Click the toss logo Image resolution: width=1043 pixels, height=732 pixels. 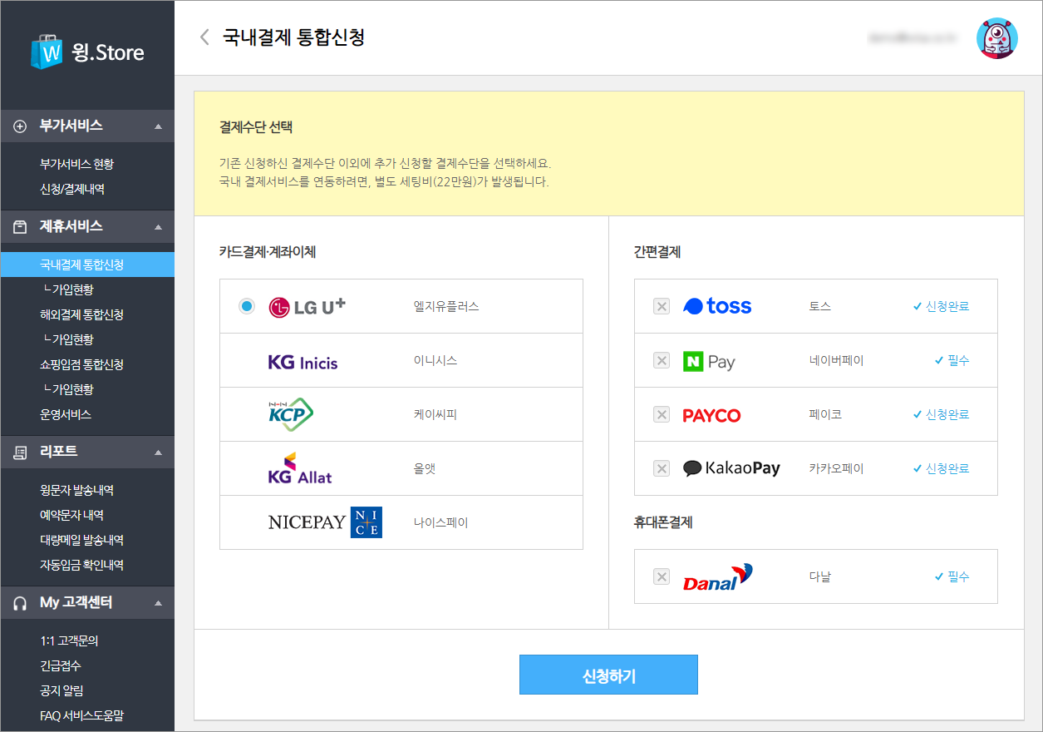(717, 306)
